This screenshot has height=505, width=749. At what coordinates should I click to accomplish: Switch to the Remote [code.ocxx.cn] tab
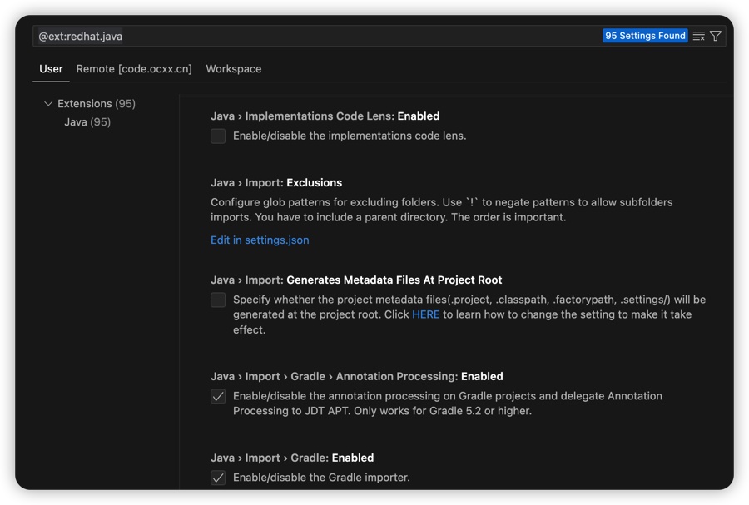click(134, 69)
